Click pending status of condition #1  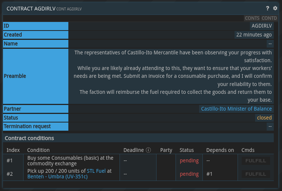pyautogui.click(x=189, y=161)
